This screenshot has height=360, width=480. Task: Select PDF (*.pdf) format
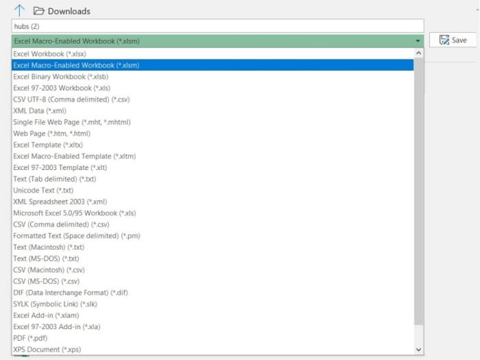pyautogui.click(x=213, y=338)
